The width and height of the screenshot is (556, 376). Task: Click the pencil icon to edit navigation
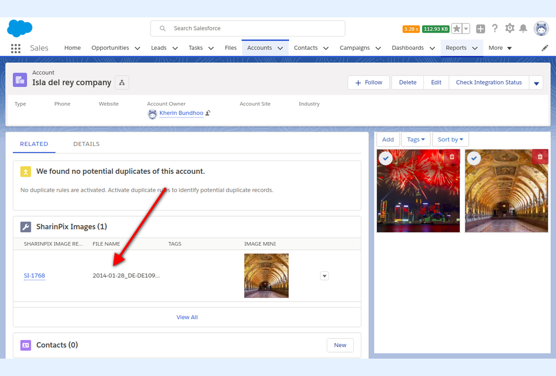(544, 48)
